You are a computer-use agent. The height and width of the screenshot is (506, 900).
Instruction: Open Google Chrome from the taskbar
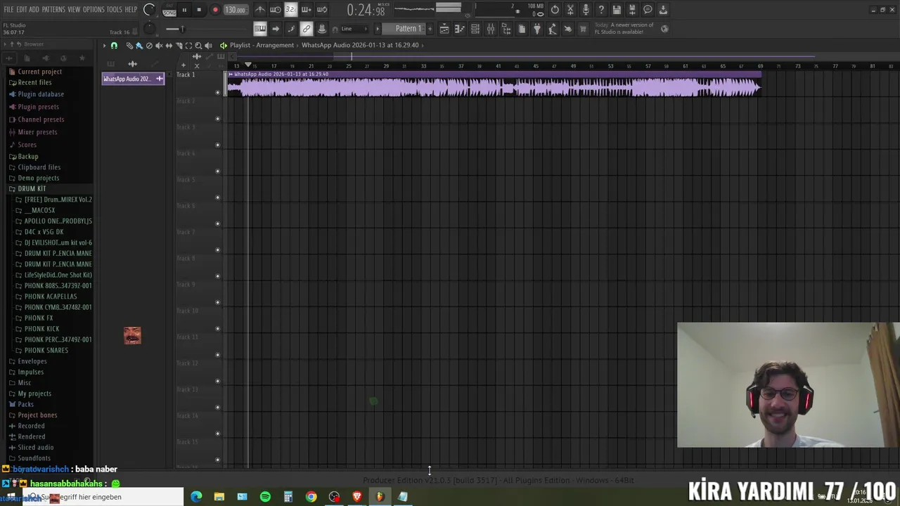(x=311, y=497)
